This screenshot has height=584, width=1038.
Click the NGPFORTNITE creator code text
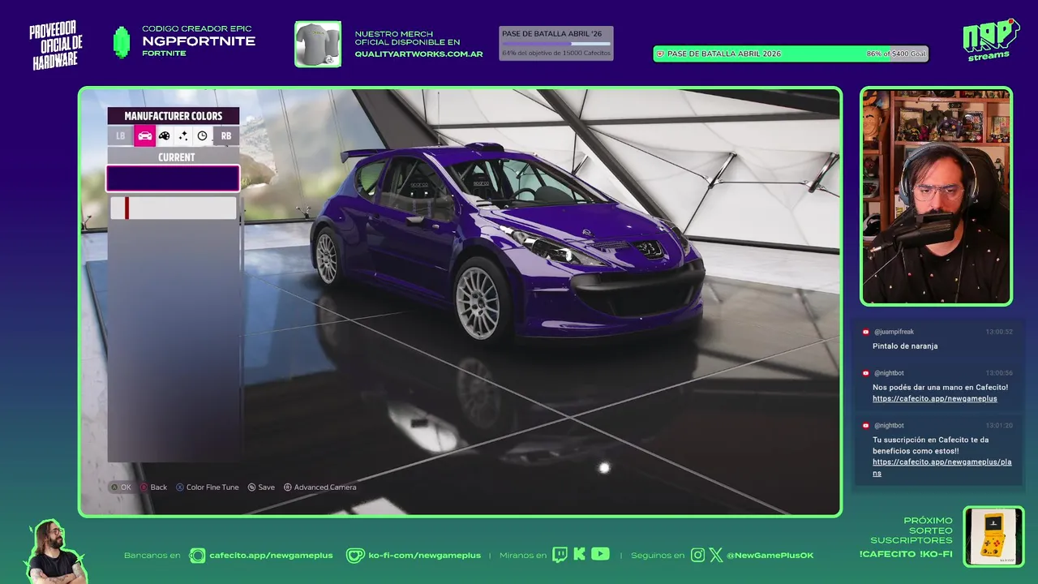[x=199, y=41]
